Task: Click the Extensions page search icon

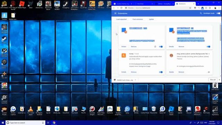Action: tap(201, 13)
